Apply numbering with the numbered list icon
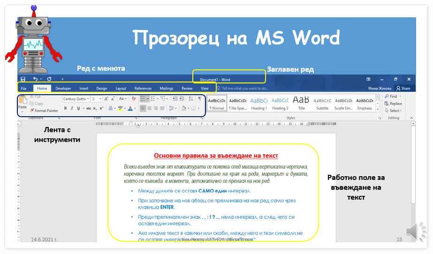The width and height of the screenshot is (433, 254). point(153,99)
